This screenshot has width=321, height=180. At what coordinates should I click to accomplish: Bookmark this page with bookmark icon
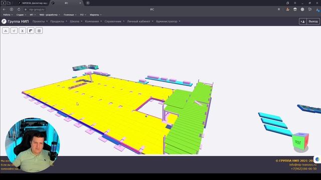click(x=279, y=9)
